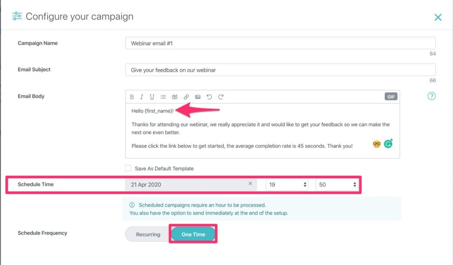Screen dimensions: 453x265
Task: Undo last edit in email editor
Action: [x=209, y=97]
